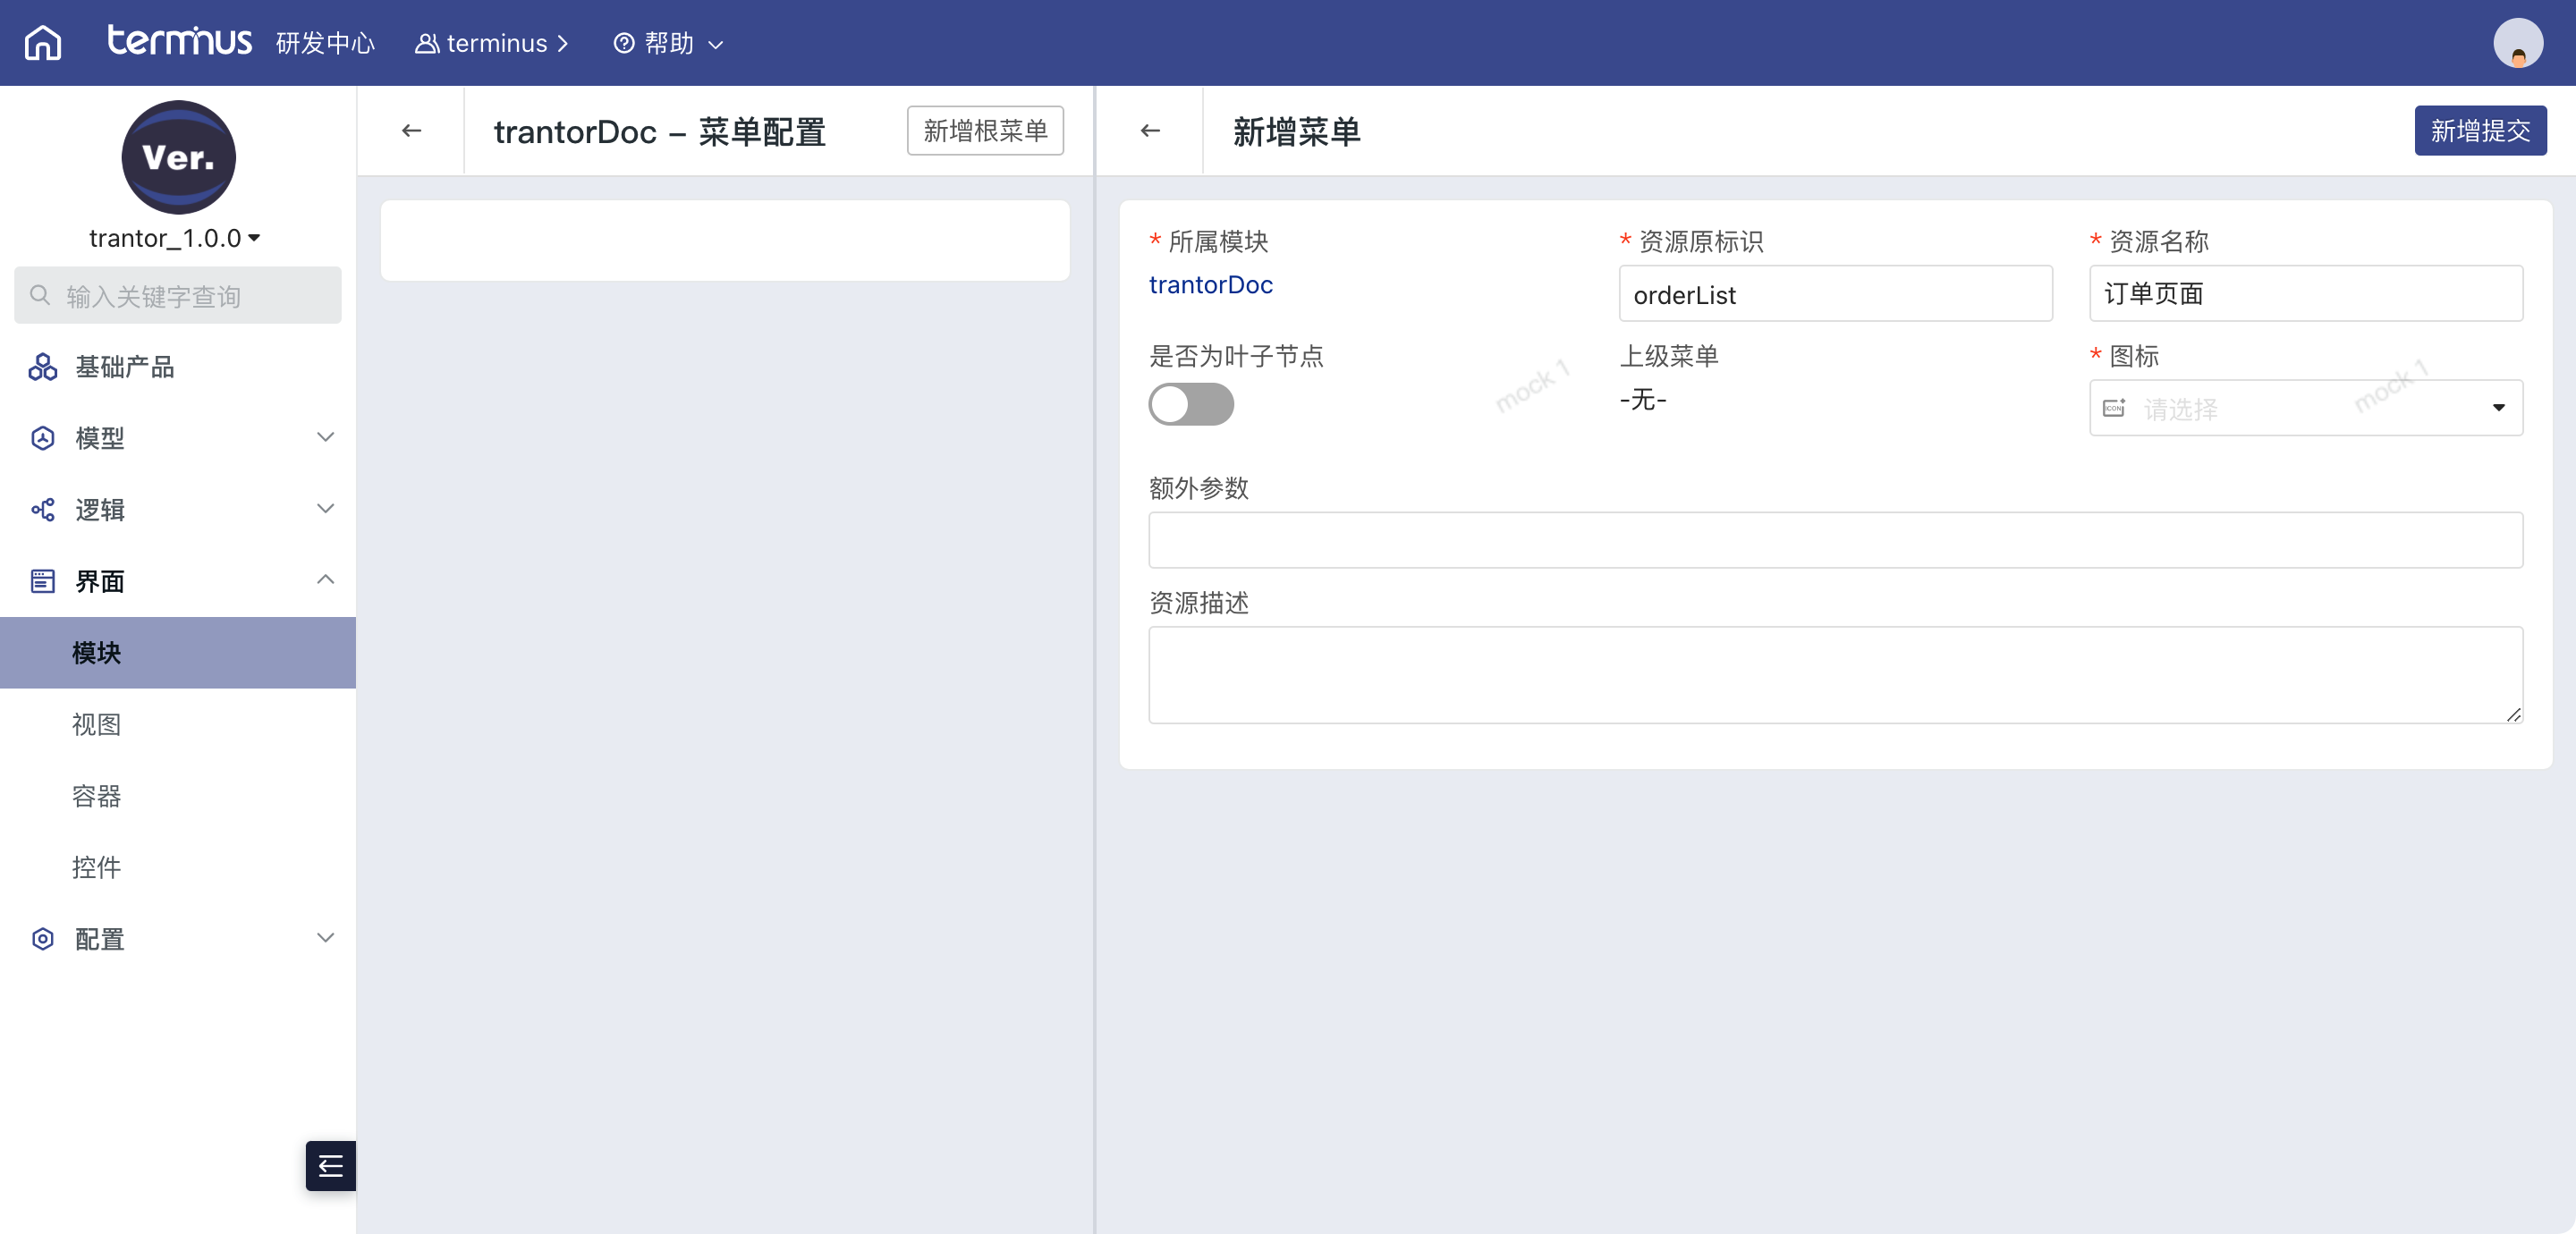Open the trantorDoc module link
Image resolution: width=2576 pixels, height=1234 pixels.
click(x=1210, y=285)
